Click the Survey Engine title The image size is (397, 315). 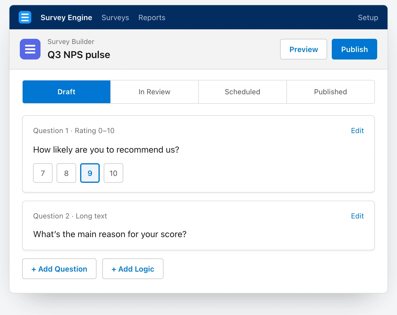coord(66,18)
